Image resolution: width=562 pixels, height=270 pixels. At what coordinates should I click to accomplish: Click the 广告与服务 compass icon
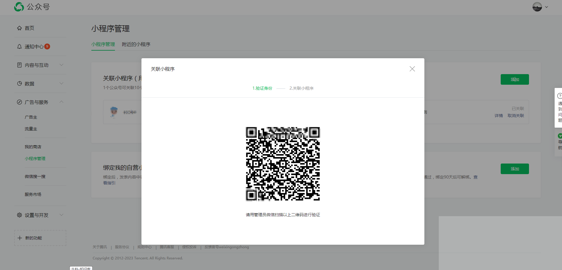[x=19, y=102]
